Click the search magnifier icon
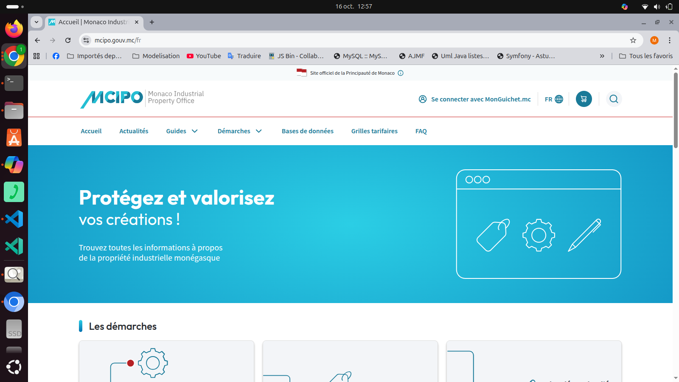679x382 pixels. pos(614,99)
